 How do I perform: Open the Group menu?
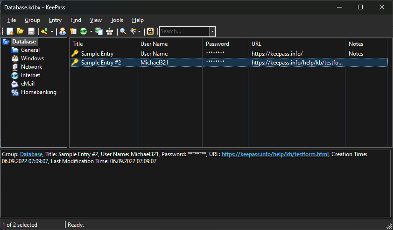coord(32,20)
